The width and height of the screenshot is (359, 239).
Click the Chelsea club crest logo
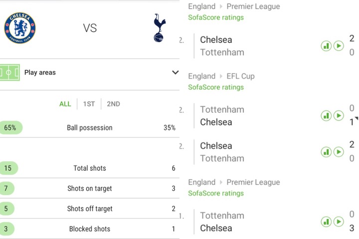click(x=20, y=28)
